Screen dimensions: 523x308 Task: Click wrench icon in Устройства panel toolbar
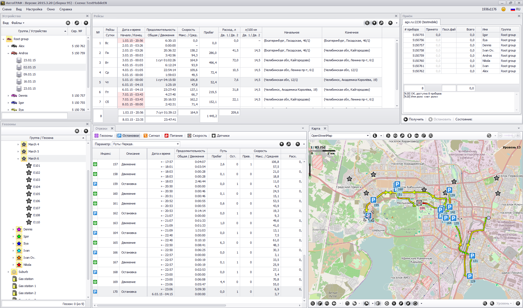[x=77, y=23]
